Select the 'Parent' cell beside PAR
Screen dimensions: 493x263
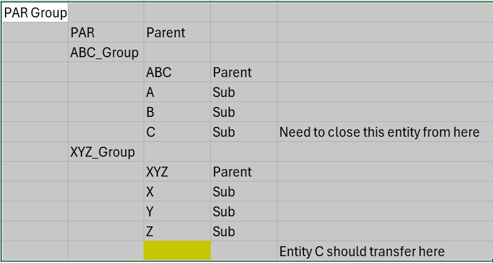177,32
